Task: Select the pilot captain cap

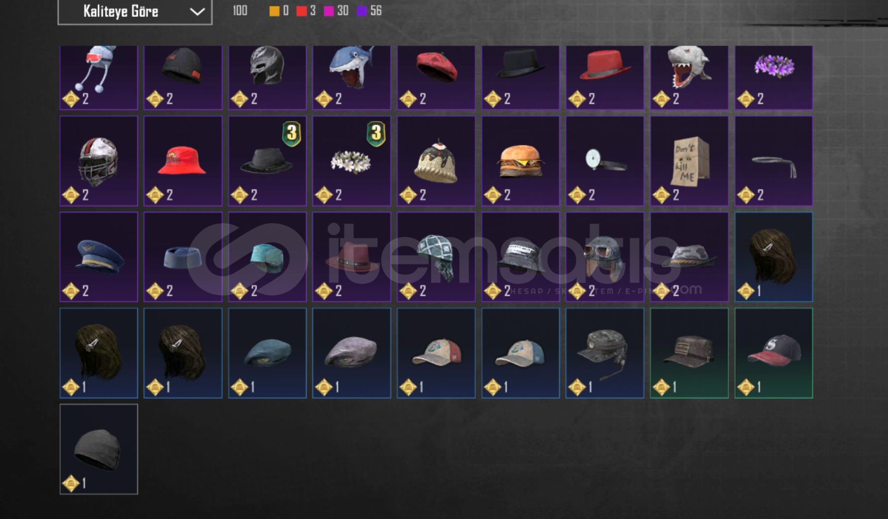Action: click(x=99, y=257)
